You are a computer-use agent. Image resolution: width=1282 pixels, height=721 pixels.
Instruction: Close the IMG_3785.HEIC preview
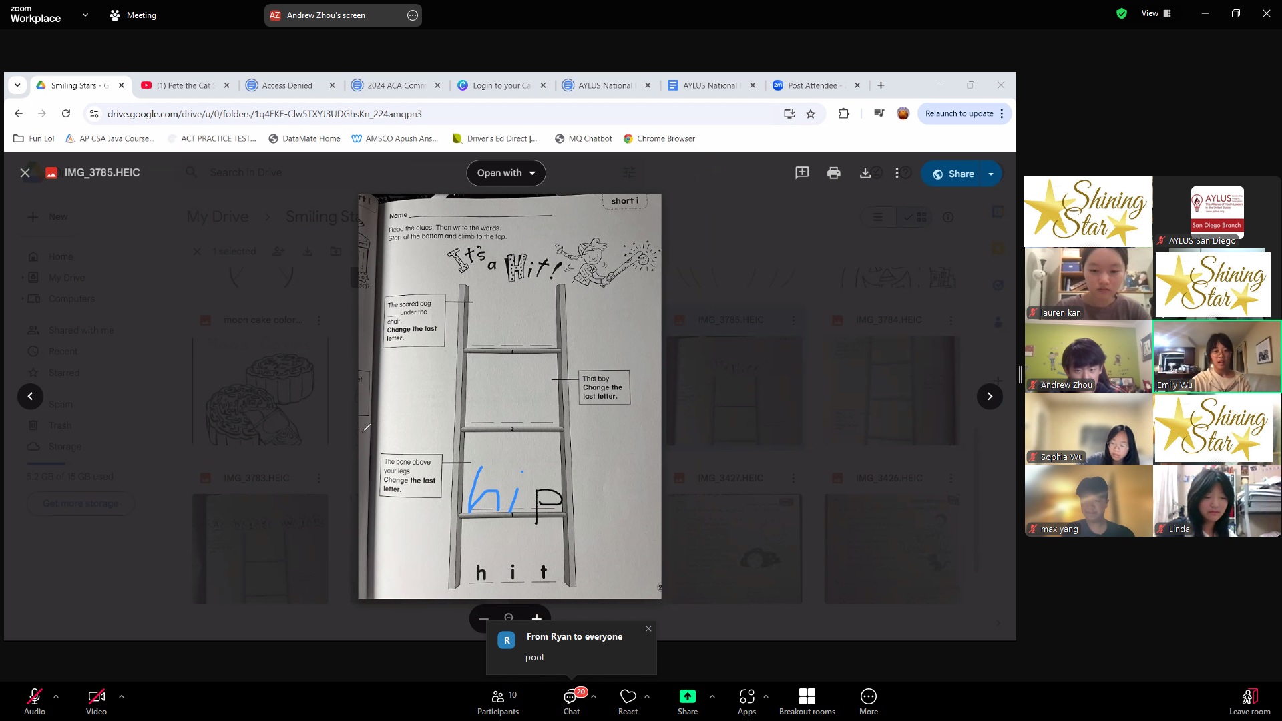[25, 173]
